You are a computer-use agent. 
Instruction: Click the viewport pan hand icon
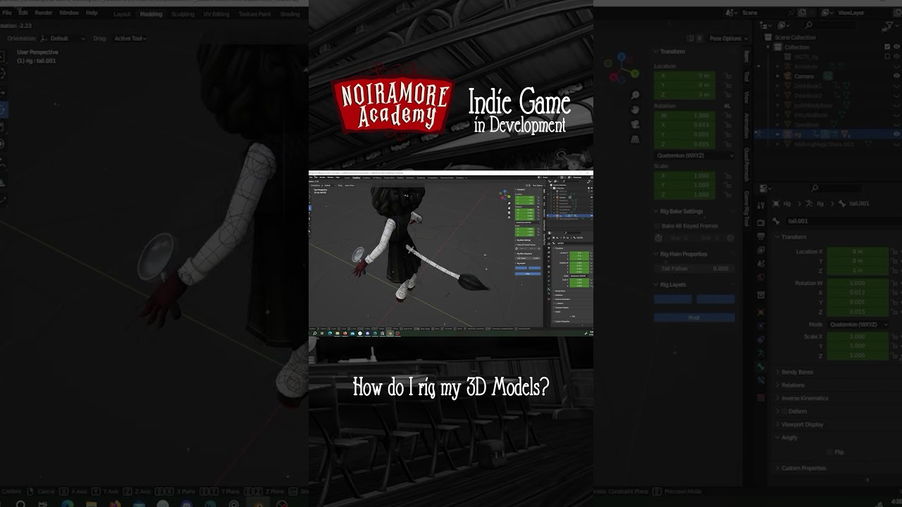[x=635, y=110]
